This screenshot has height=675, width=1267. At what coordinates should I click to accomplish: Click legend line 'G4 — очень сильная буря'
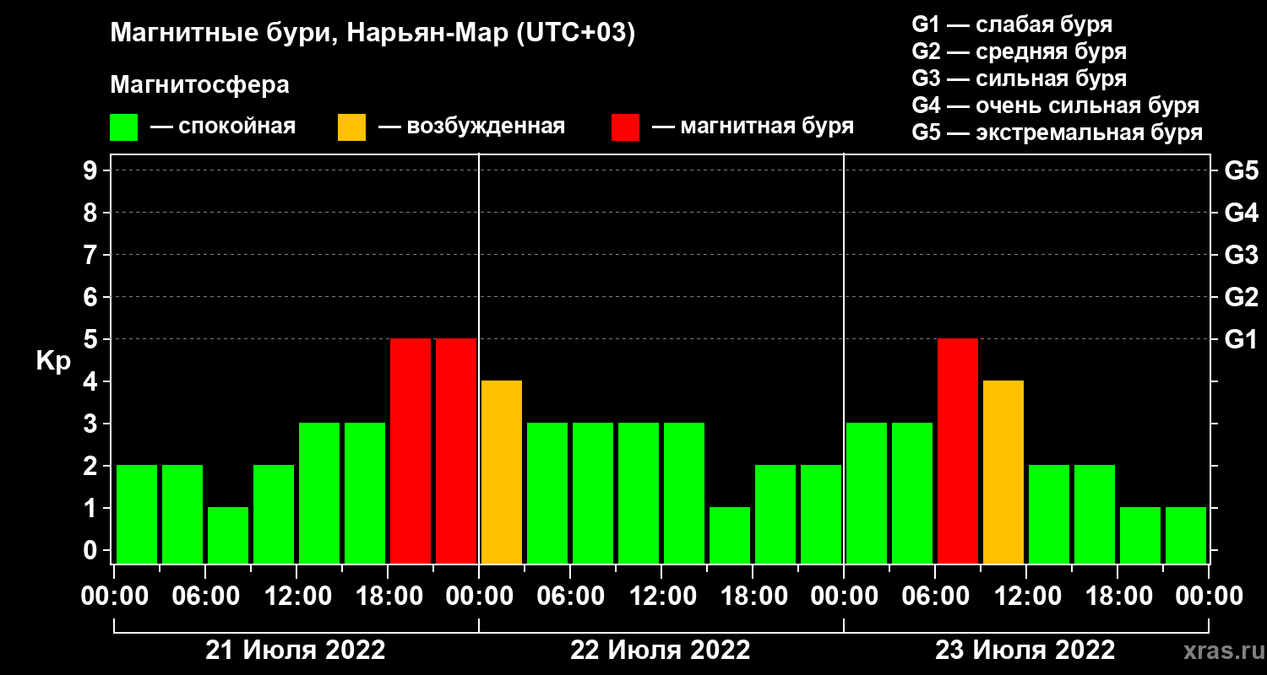point(1056,105)
